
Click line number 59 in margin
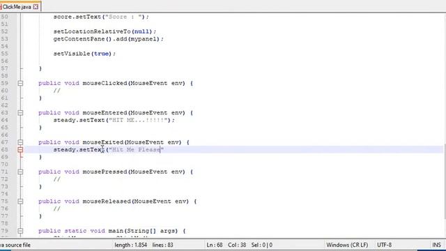pyautogui.click(x=5, y=83)
